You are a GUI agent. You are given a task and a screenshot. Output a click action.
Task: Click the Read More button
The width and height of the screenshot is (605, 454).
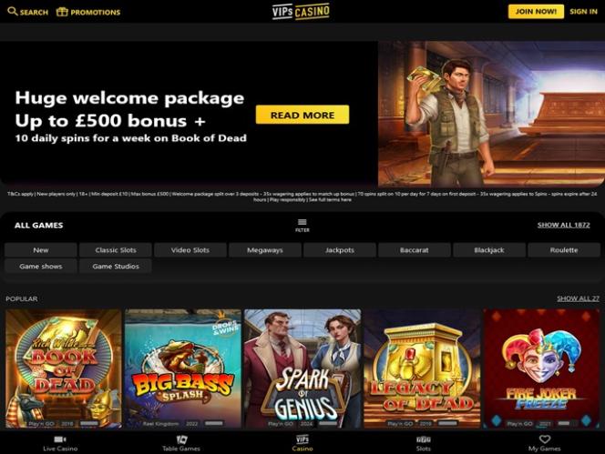(302, 115)
